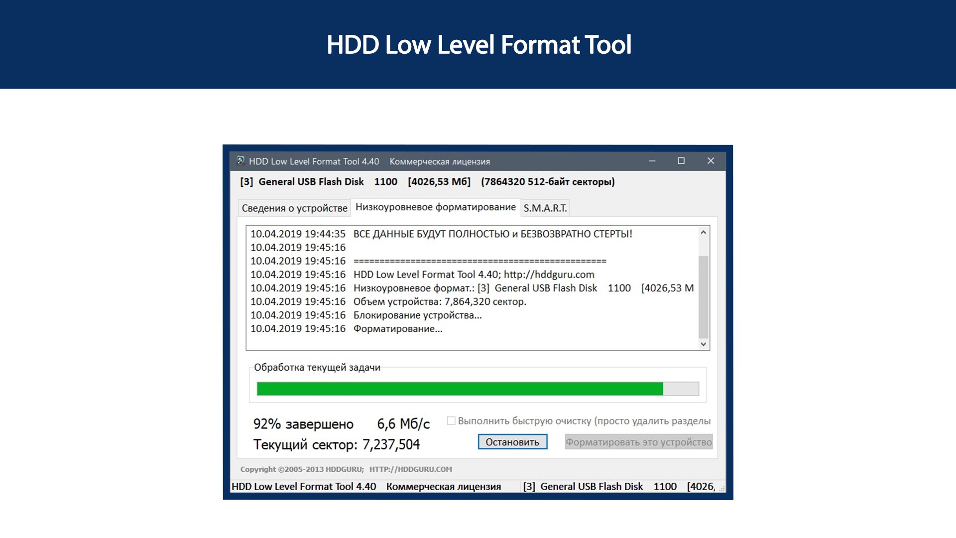
Task: Click the resize grip in status bar
Action: pos(721,489)
